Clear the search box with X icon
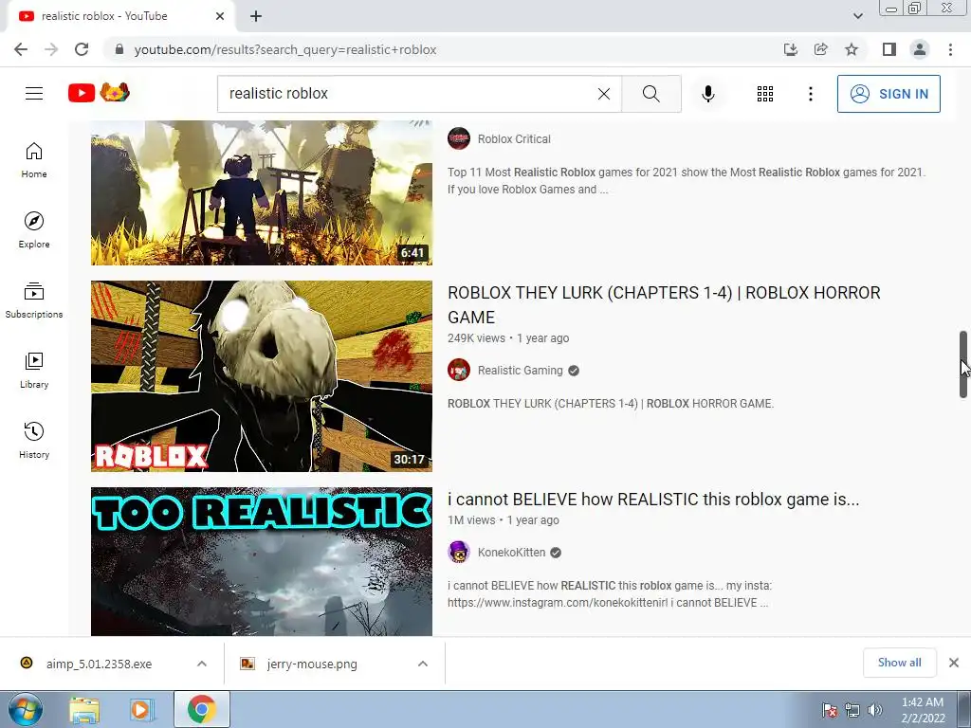971x728 pixels. (604, 94)
